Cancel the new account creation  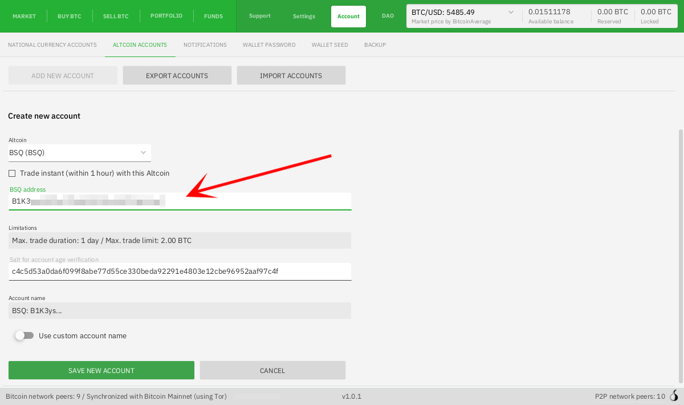coord(272,370)
